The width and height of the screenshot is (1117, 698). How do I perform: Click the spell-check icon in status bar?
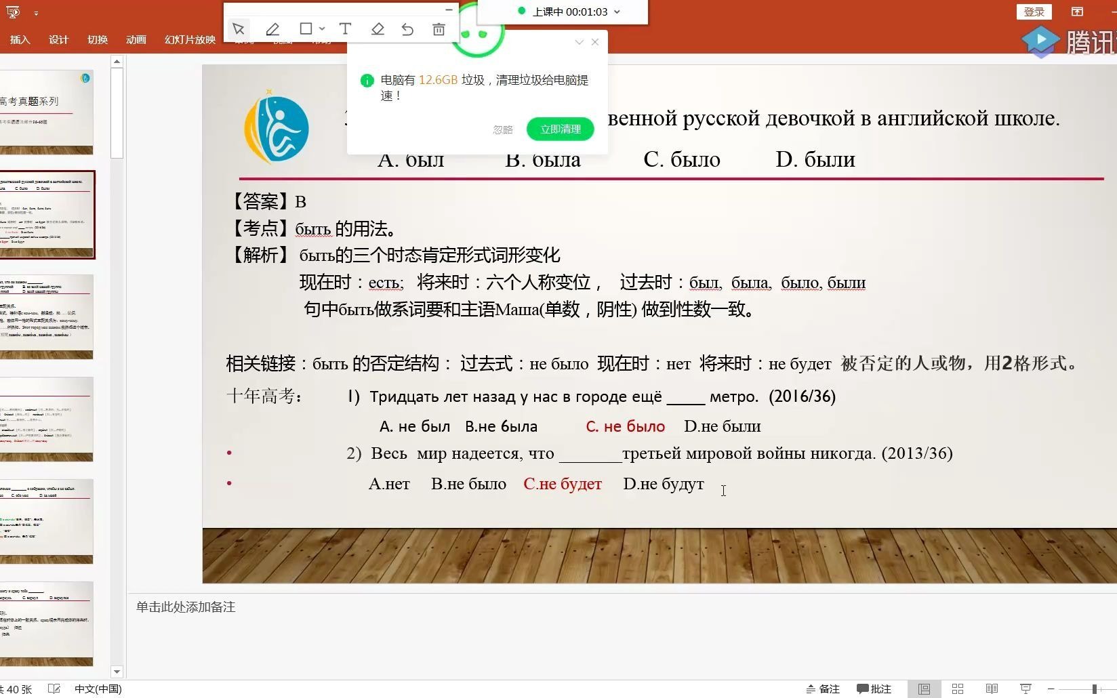tap(54, 689)
